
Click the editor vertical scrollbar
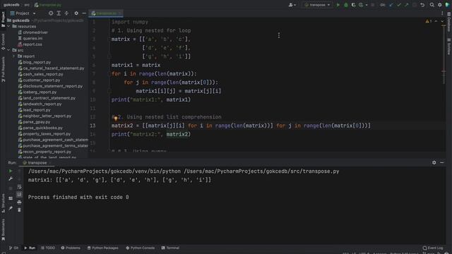click(444, 55)
